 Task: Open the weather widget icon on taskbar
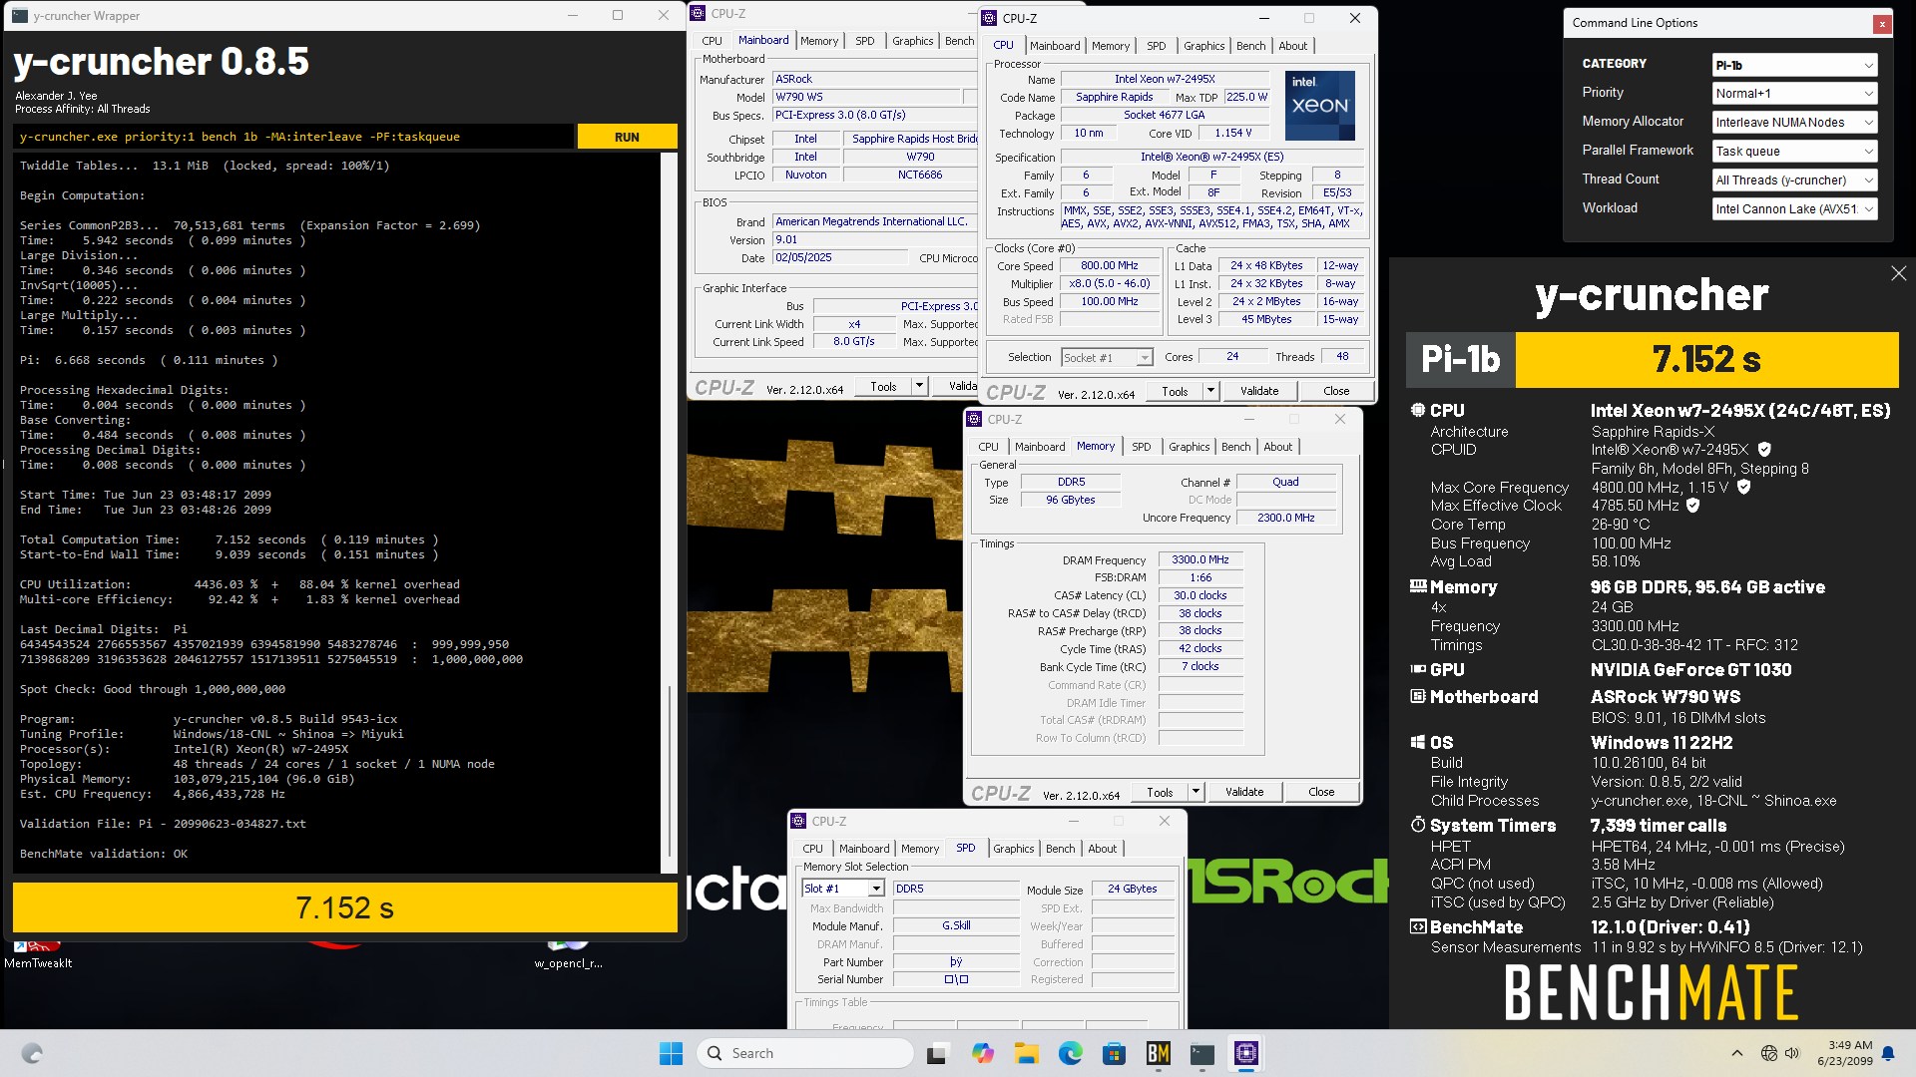tap(32, 1053)
